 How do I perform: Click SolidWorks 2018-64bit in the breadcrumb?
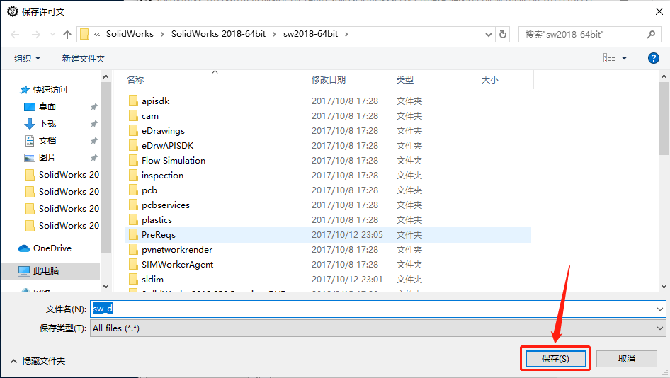(x=218, y=34)
